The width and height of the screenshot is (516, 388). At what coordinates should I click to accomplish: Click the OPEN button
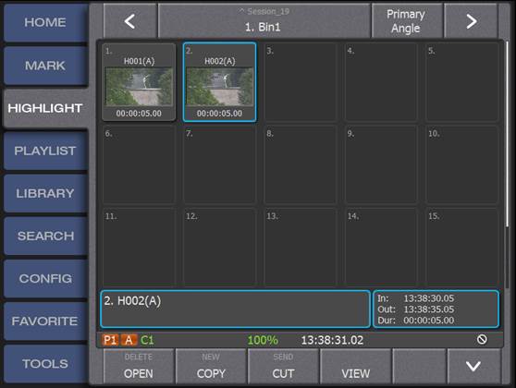(x=139, y=367)
